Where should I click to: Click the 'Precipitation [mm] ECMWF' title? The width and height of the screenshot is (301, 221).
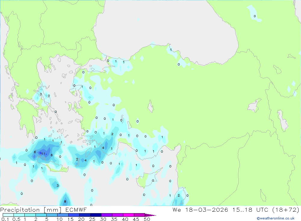44,210
